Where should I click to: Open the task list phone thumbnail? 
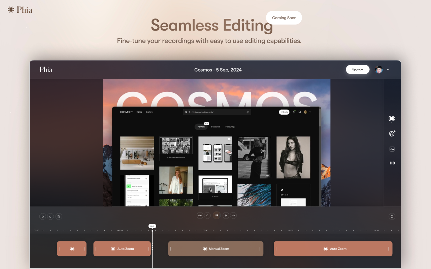[137, 191]
